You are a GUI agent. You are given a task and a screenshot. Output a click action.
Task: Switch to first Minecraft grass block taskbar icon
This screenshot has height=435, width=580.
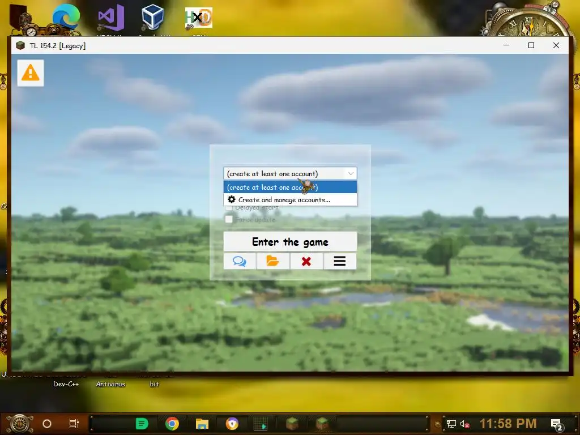point(292,424)
